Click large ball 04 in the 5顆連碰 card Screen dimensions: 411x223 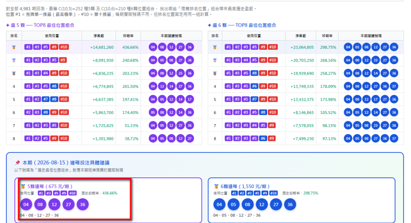pyautogui.click(x=26, y=204)
